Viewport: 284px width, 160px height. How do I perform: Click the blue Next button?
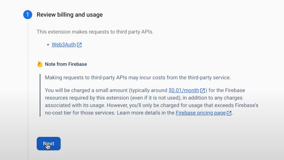coord(49,144)
